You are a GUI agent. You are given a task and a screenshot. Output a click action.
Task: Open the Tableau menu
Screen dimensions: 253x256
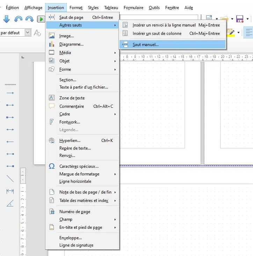(x=111, y=8)
